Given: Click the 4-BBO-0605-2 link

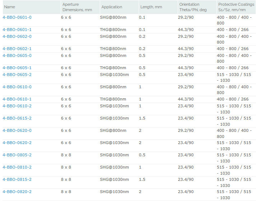Looking at the screenshot, I should [17, 75].
